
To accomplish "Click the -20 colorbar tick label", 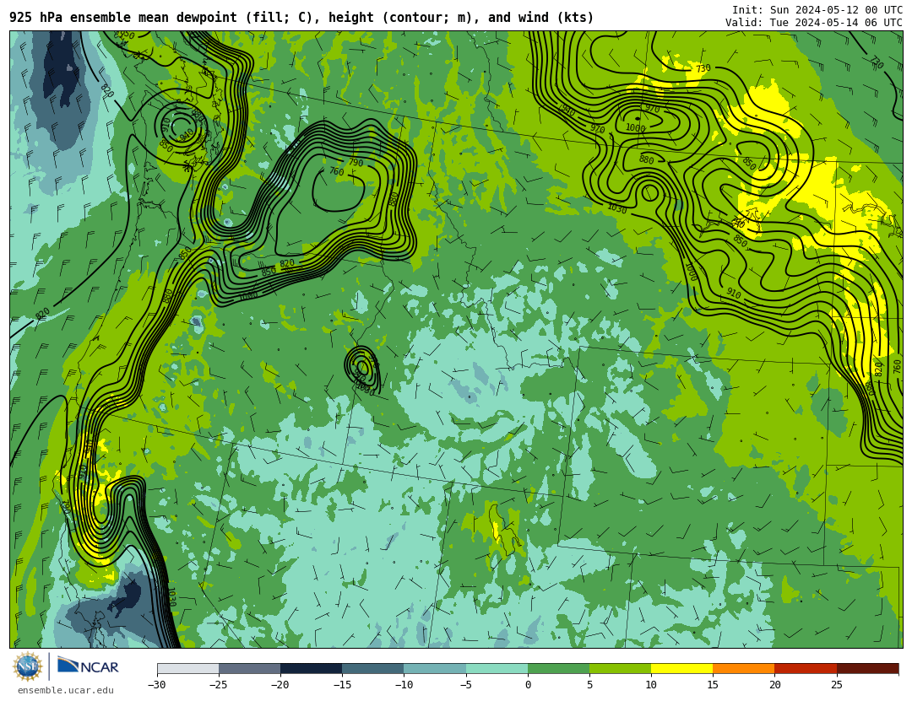I will tap(280, 685).
